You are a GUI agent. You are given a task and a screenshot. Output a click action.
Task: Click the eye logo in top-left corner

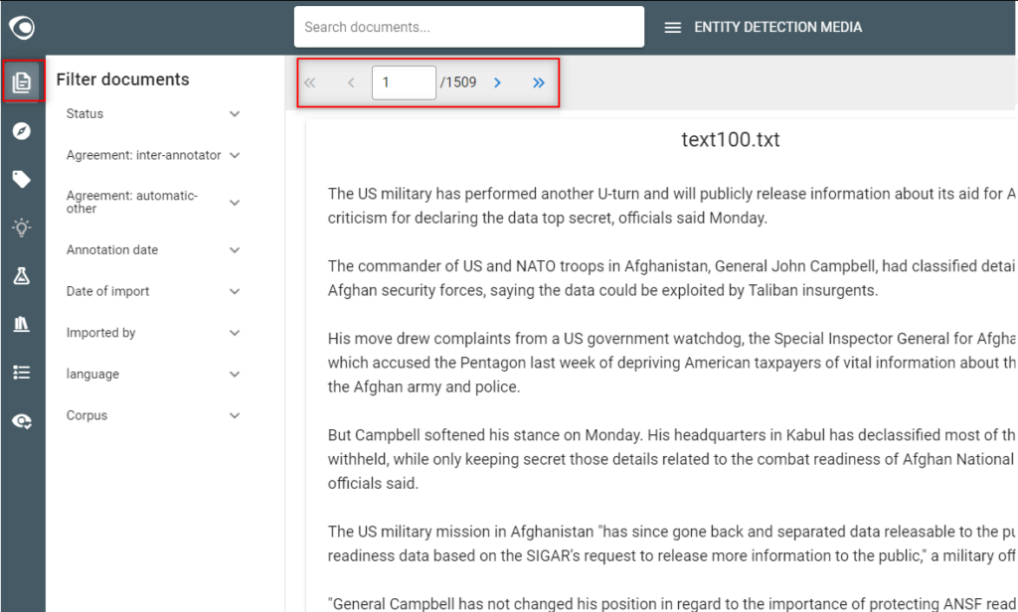click(22, 27)
